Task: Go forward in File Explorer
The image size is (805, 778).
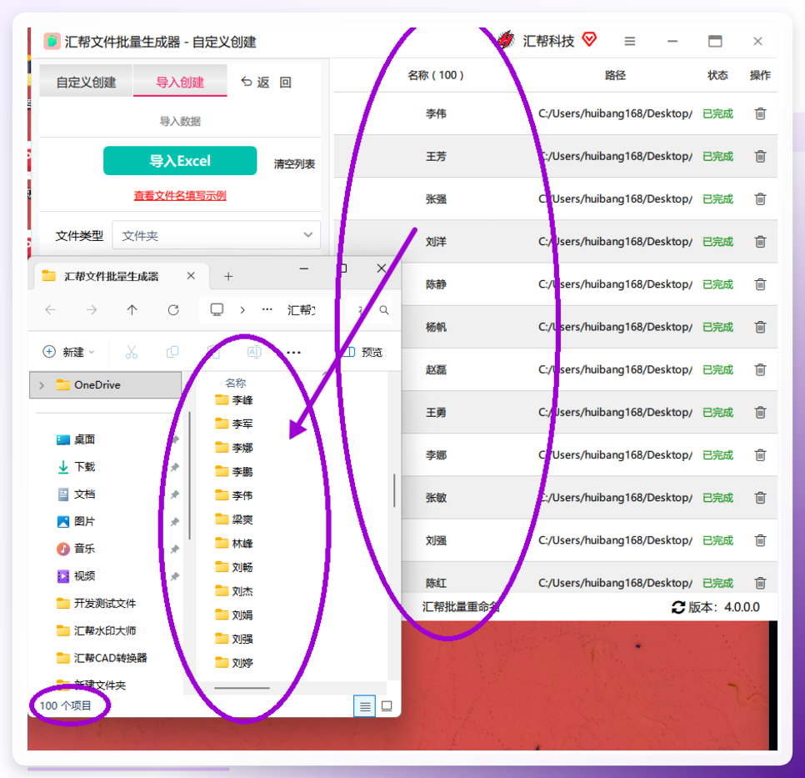Action: [92, 310]
